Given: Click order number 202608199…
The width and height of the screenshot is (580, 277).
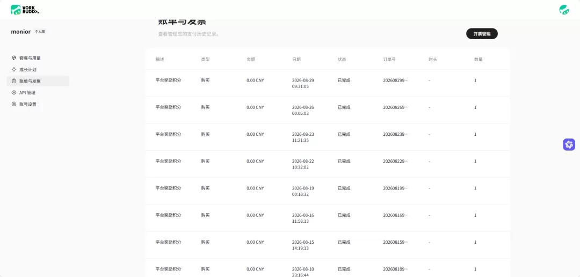Looking at the screenshot, I should (396, 188).
